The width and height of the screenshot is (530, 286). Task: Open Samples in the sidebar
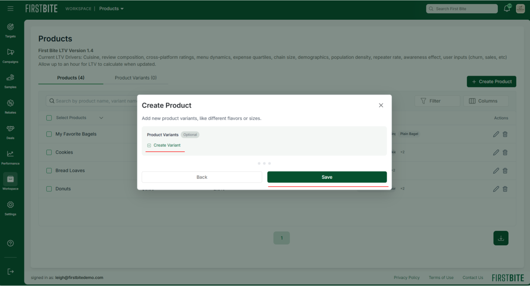coord(10,81)
